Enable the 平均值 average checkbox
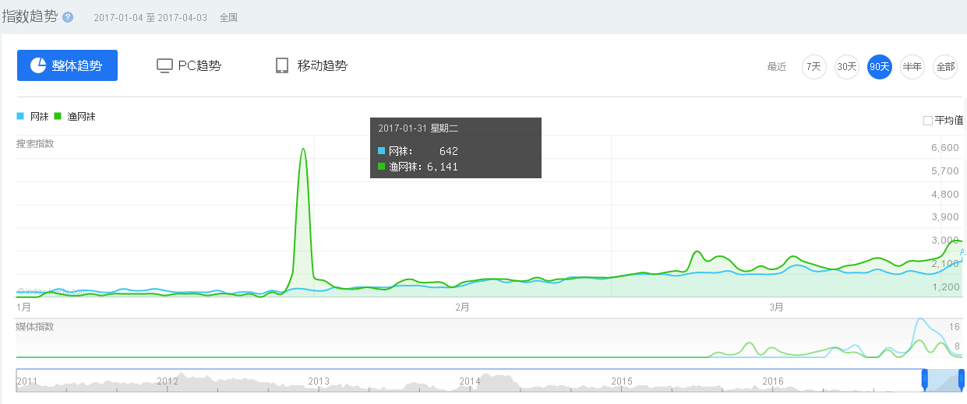The image size is (967, 404). coord(927,120)
